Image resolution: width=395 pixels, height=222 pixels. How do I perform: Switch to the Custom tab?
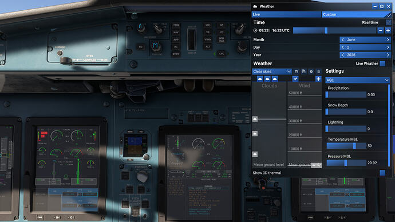pyautogui.click(x=357, y=14)
